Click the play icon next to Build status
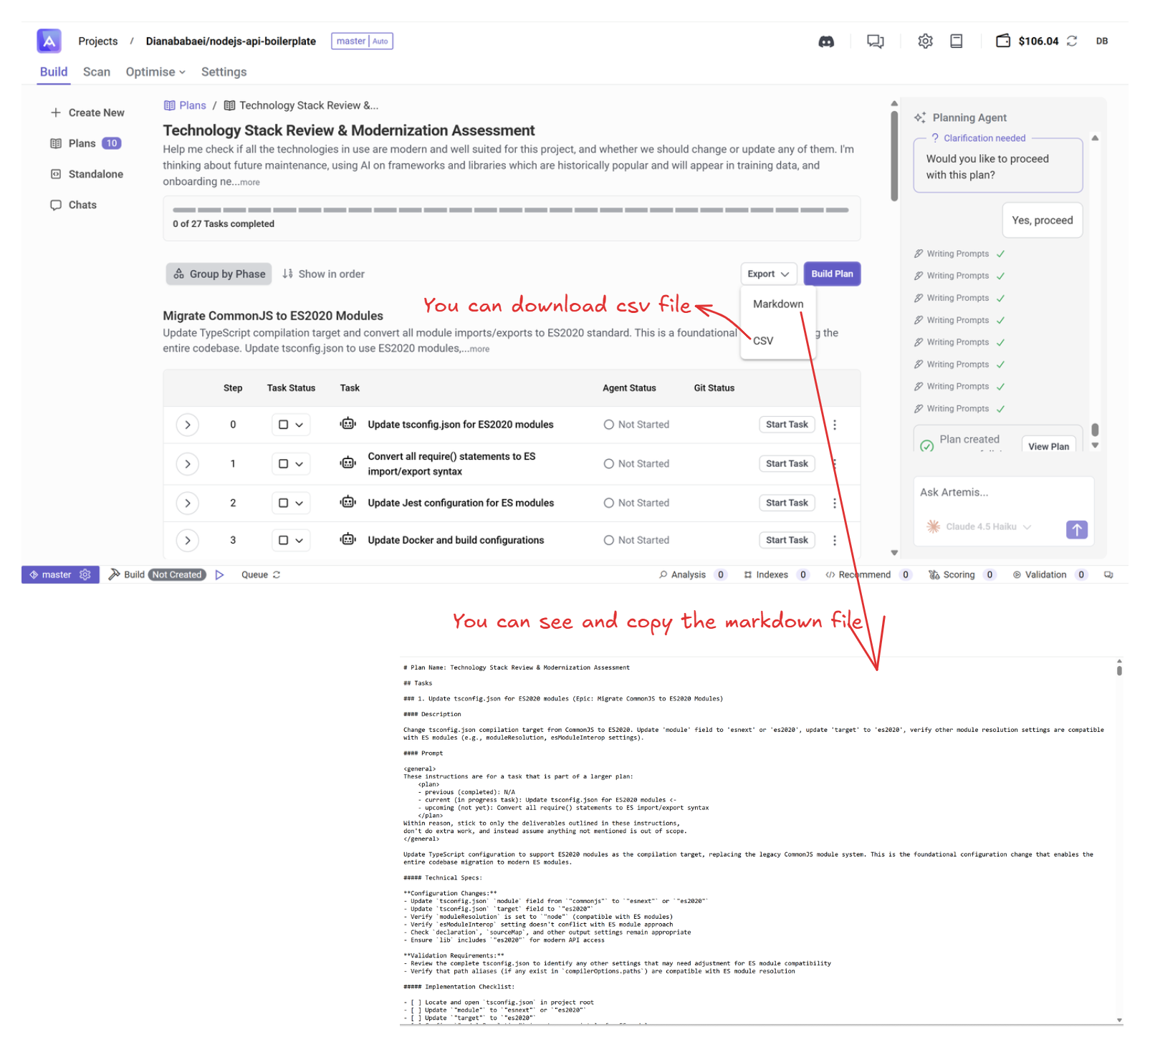Viewport: 1150px width, 1047px height. coord(220,575)
